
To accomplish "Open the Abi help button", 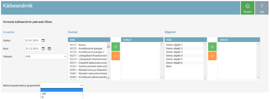I will [x=262, y=8].
